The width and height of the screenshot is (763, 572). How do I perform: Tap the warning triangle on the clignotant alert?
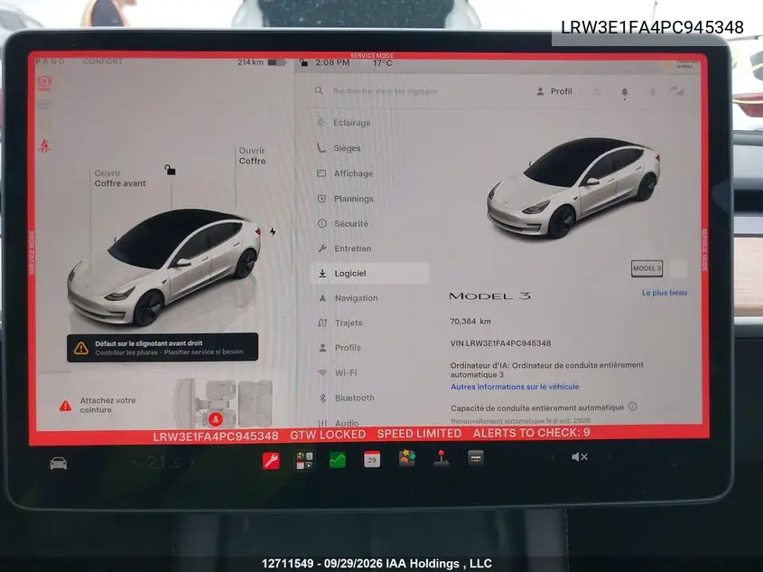click(81, 348)
